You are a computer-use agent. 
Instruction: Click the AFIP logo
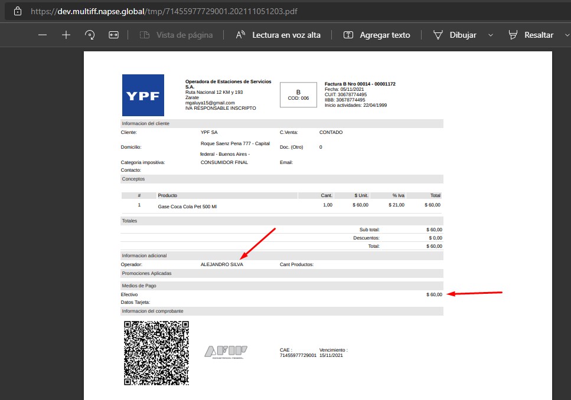click(226, 352)
